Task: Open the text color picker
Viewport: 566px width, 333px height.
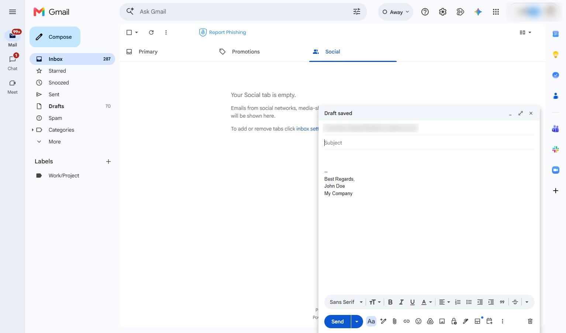Action: pyautogui.click(x=427, y=302)
